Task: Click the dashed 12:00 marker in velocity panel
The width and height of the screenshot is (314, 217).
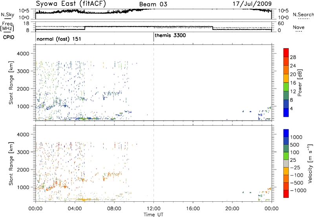Action: [x=153, y=163]
